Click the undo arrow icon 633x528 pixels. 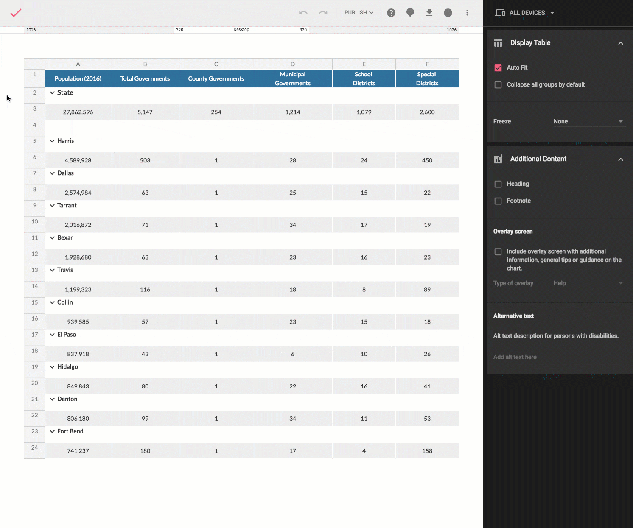[x=303, y=13]
